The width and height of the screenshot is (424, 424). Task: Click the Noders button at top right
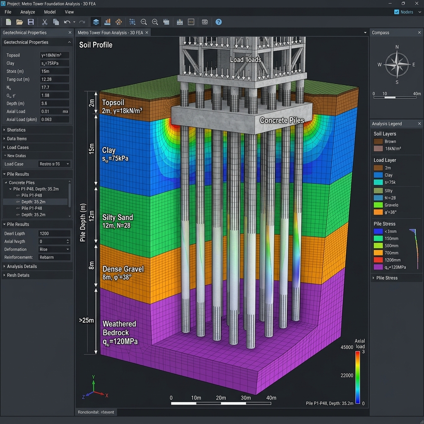tap(403, 12)
